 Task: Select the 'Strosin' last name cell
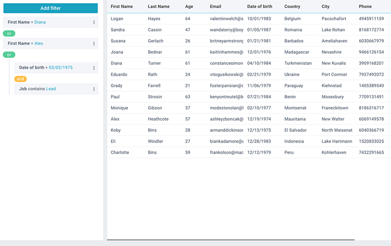155,97
